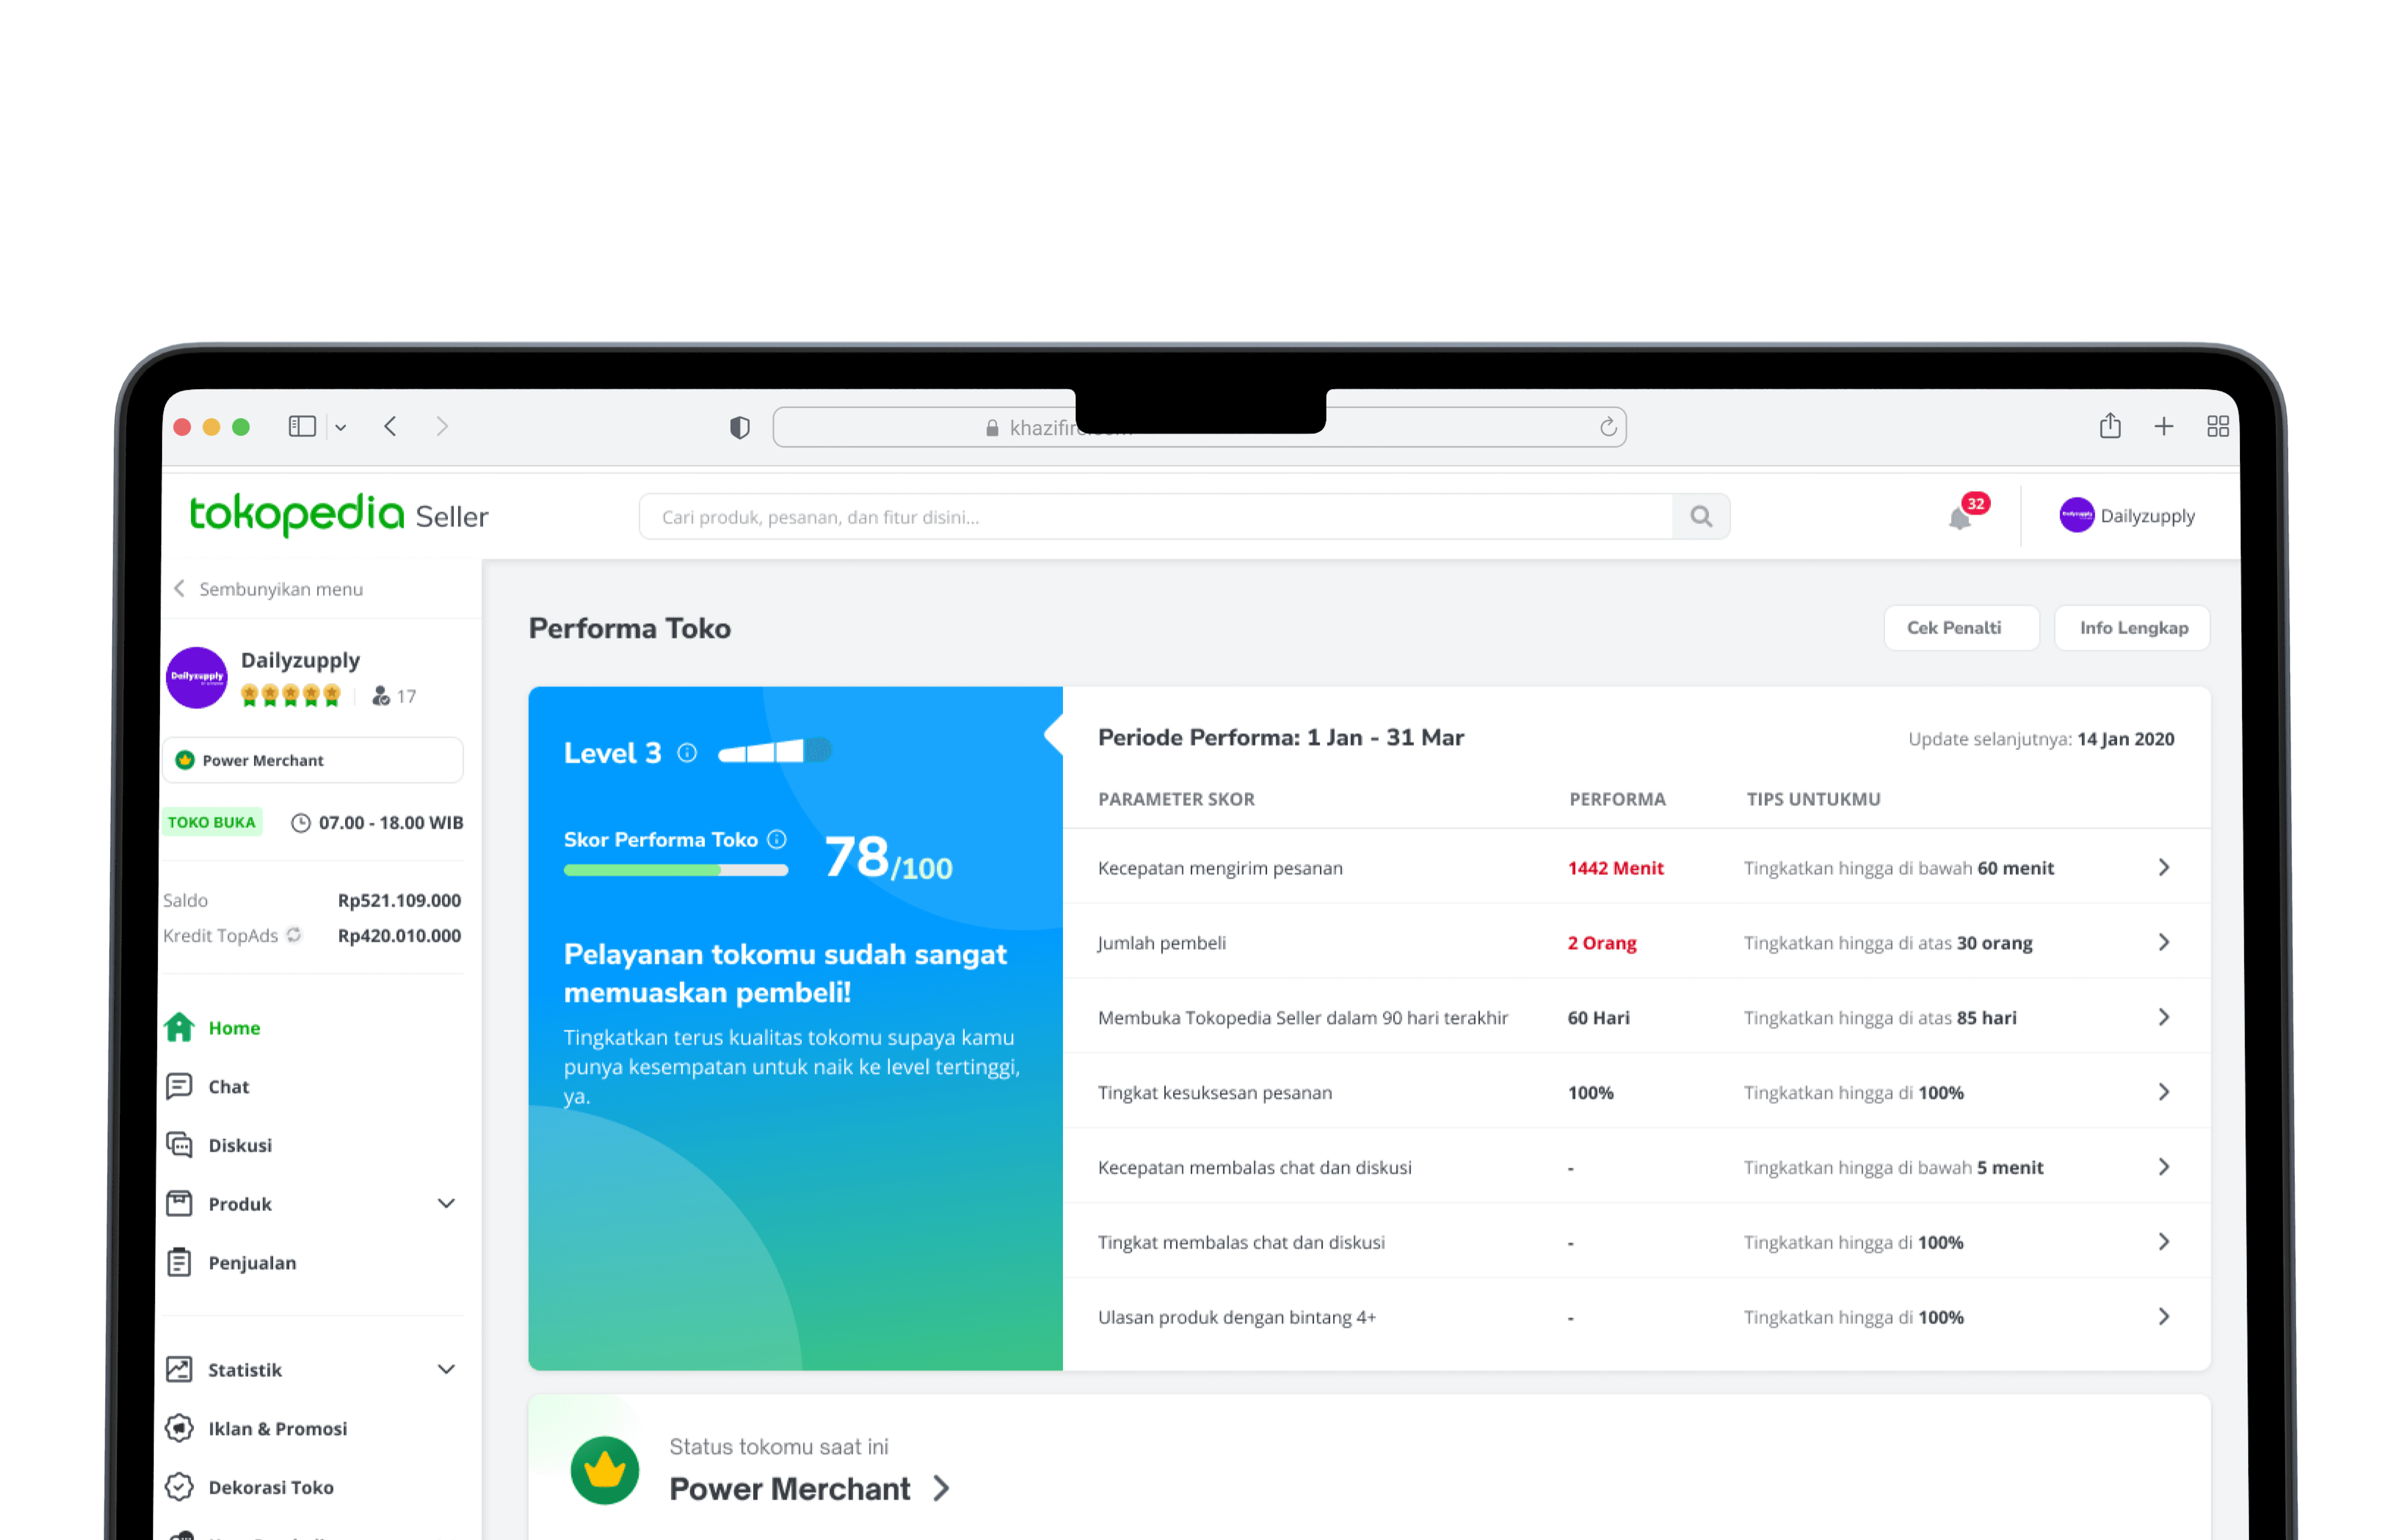Refresh Kredit TopAds balance icon
Viewport: 2402px width, 1540px height.
tap(294, 935)
